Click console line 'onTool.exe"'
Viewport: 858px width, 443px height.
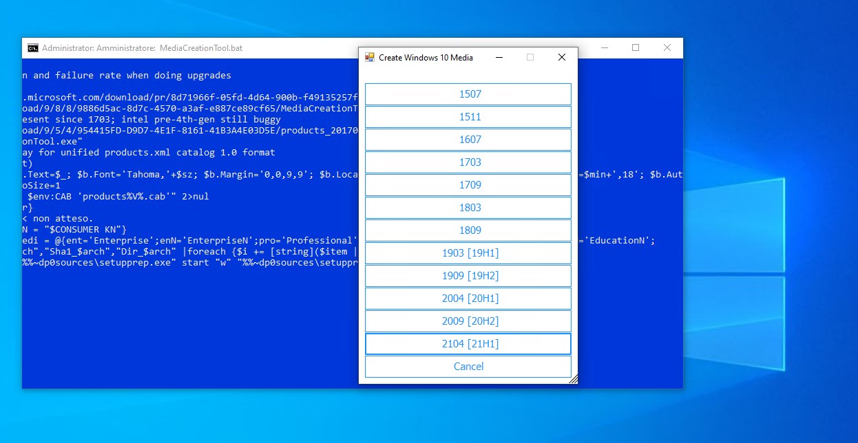point(52,142)
